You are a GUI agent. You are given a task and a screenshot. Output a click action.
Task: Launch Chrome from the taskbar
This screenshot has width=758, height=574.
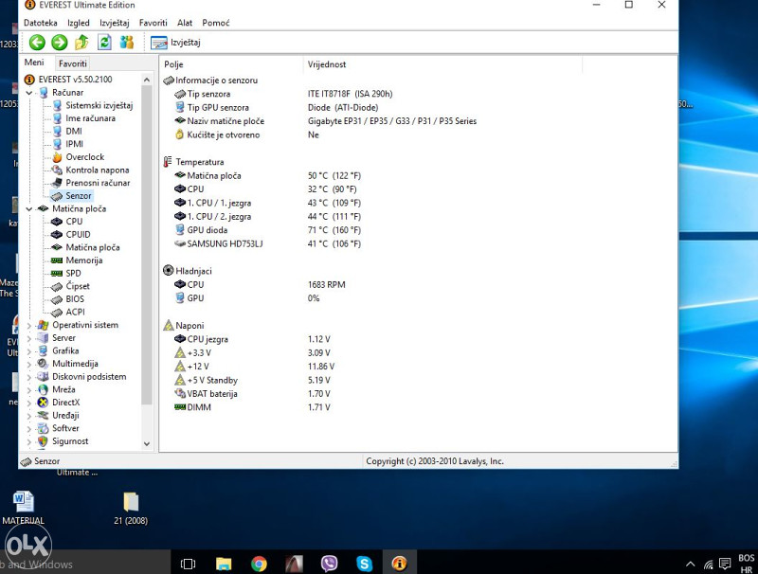[x=259, y=564]
